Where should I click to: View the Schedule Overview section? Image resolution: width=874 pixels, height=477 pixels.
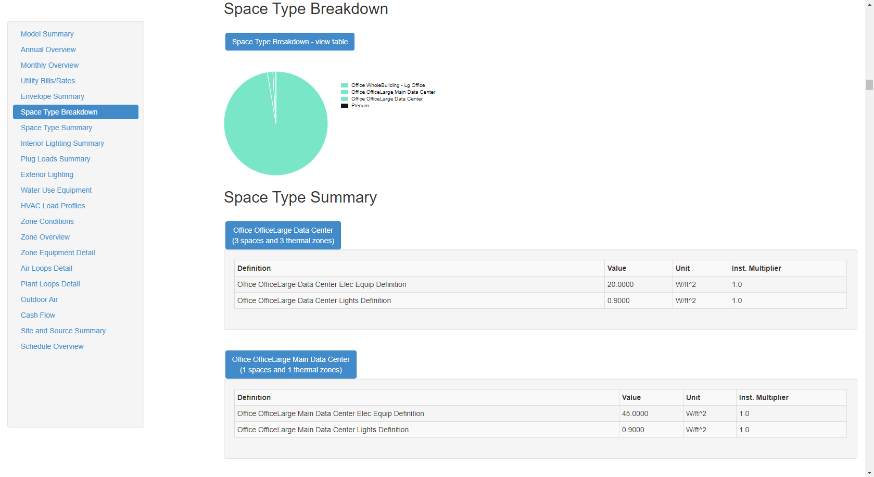52,346
